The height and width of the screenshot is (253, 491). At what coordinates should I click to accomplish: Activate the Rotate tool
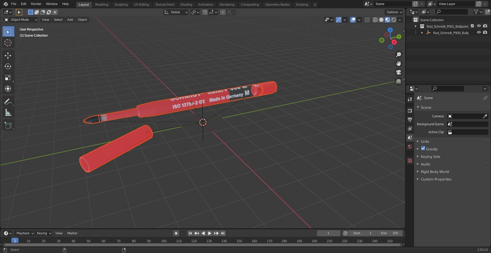(8, 66)
